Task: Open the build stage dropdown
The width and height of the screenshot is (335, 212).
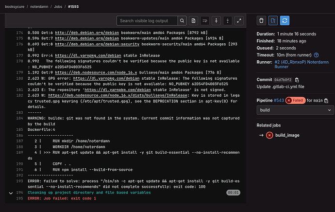Action: tap(293, 111)
